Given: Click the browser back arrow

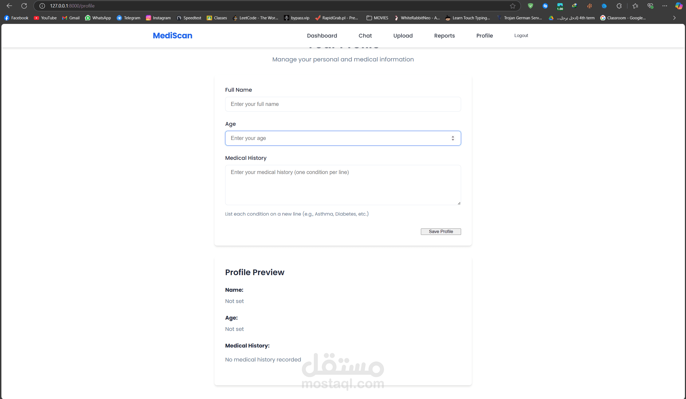Looking at the screenshot, I should tap(9, 6).
